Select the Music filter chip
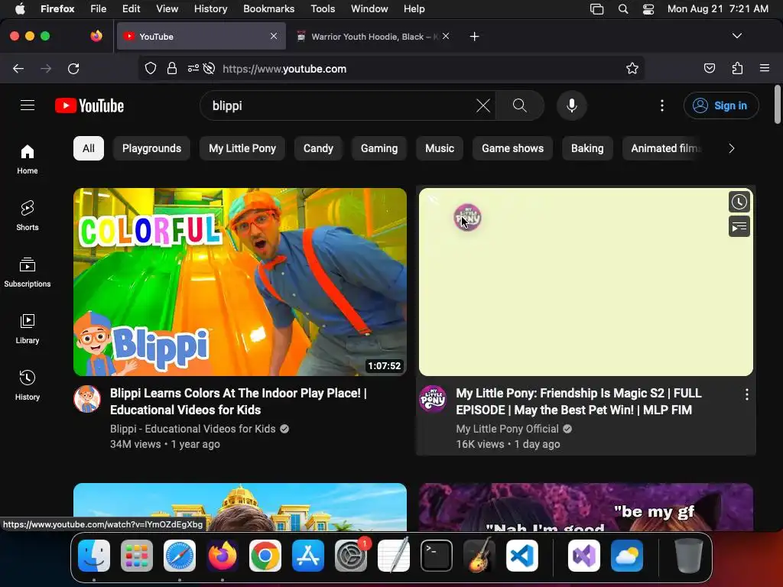 (440, 148)
